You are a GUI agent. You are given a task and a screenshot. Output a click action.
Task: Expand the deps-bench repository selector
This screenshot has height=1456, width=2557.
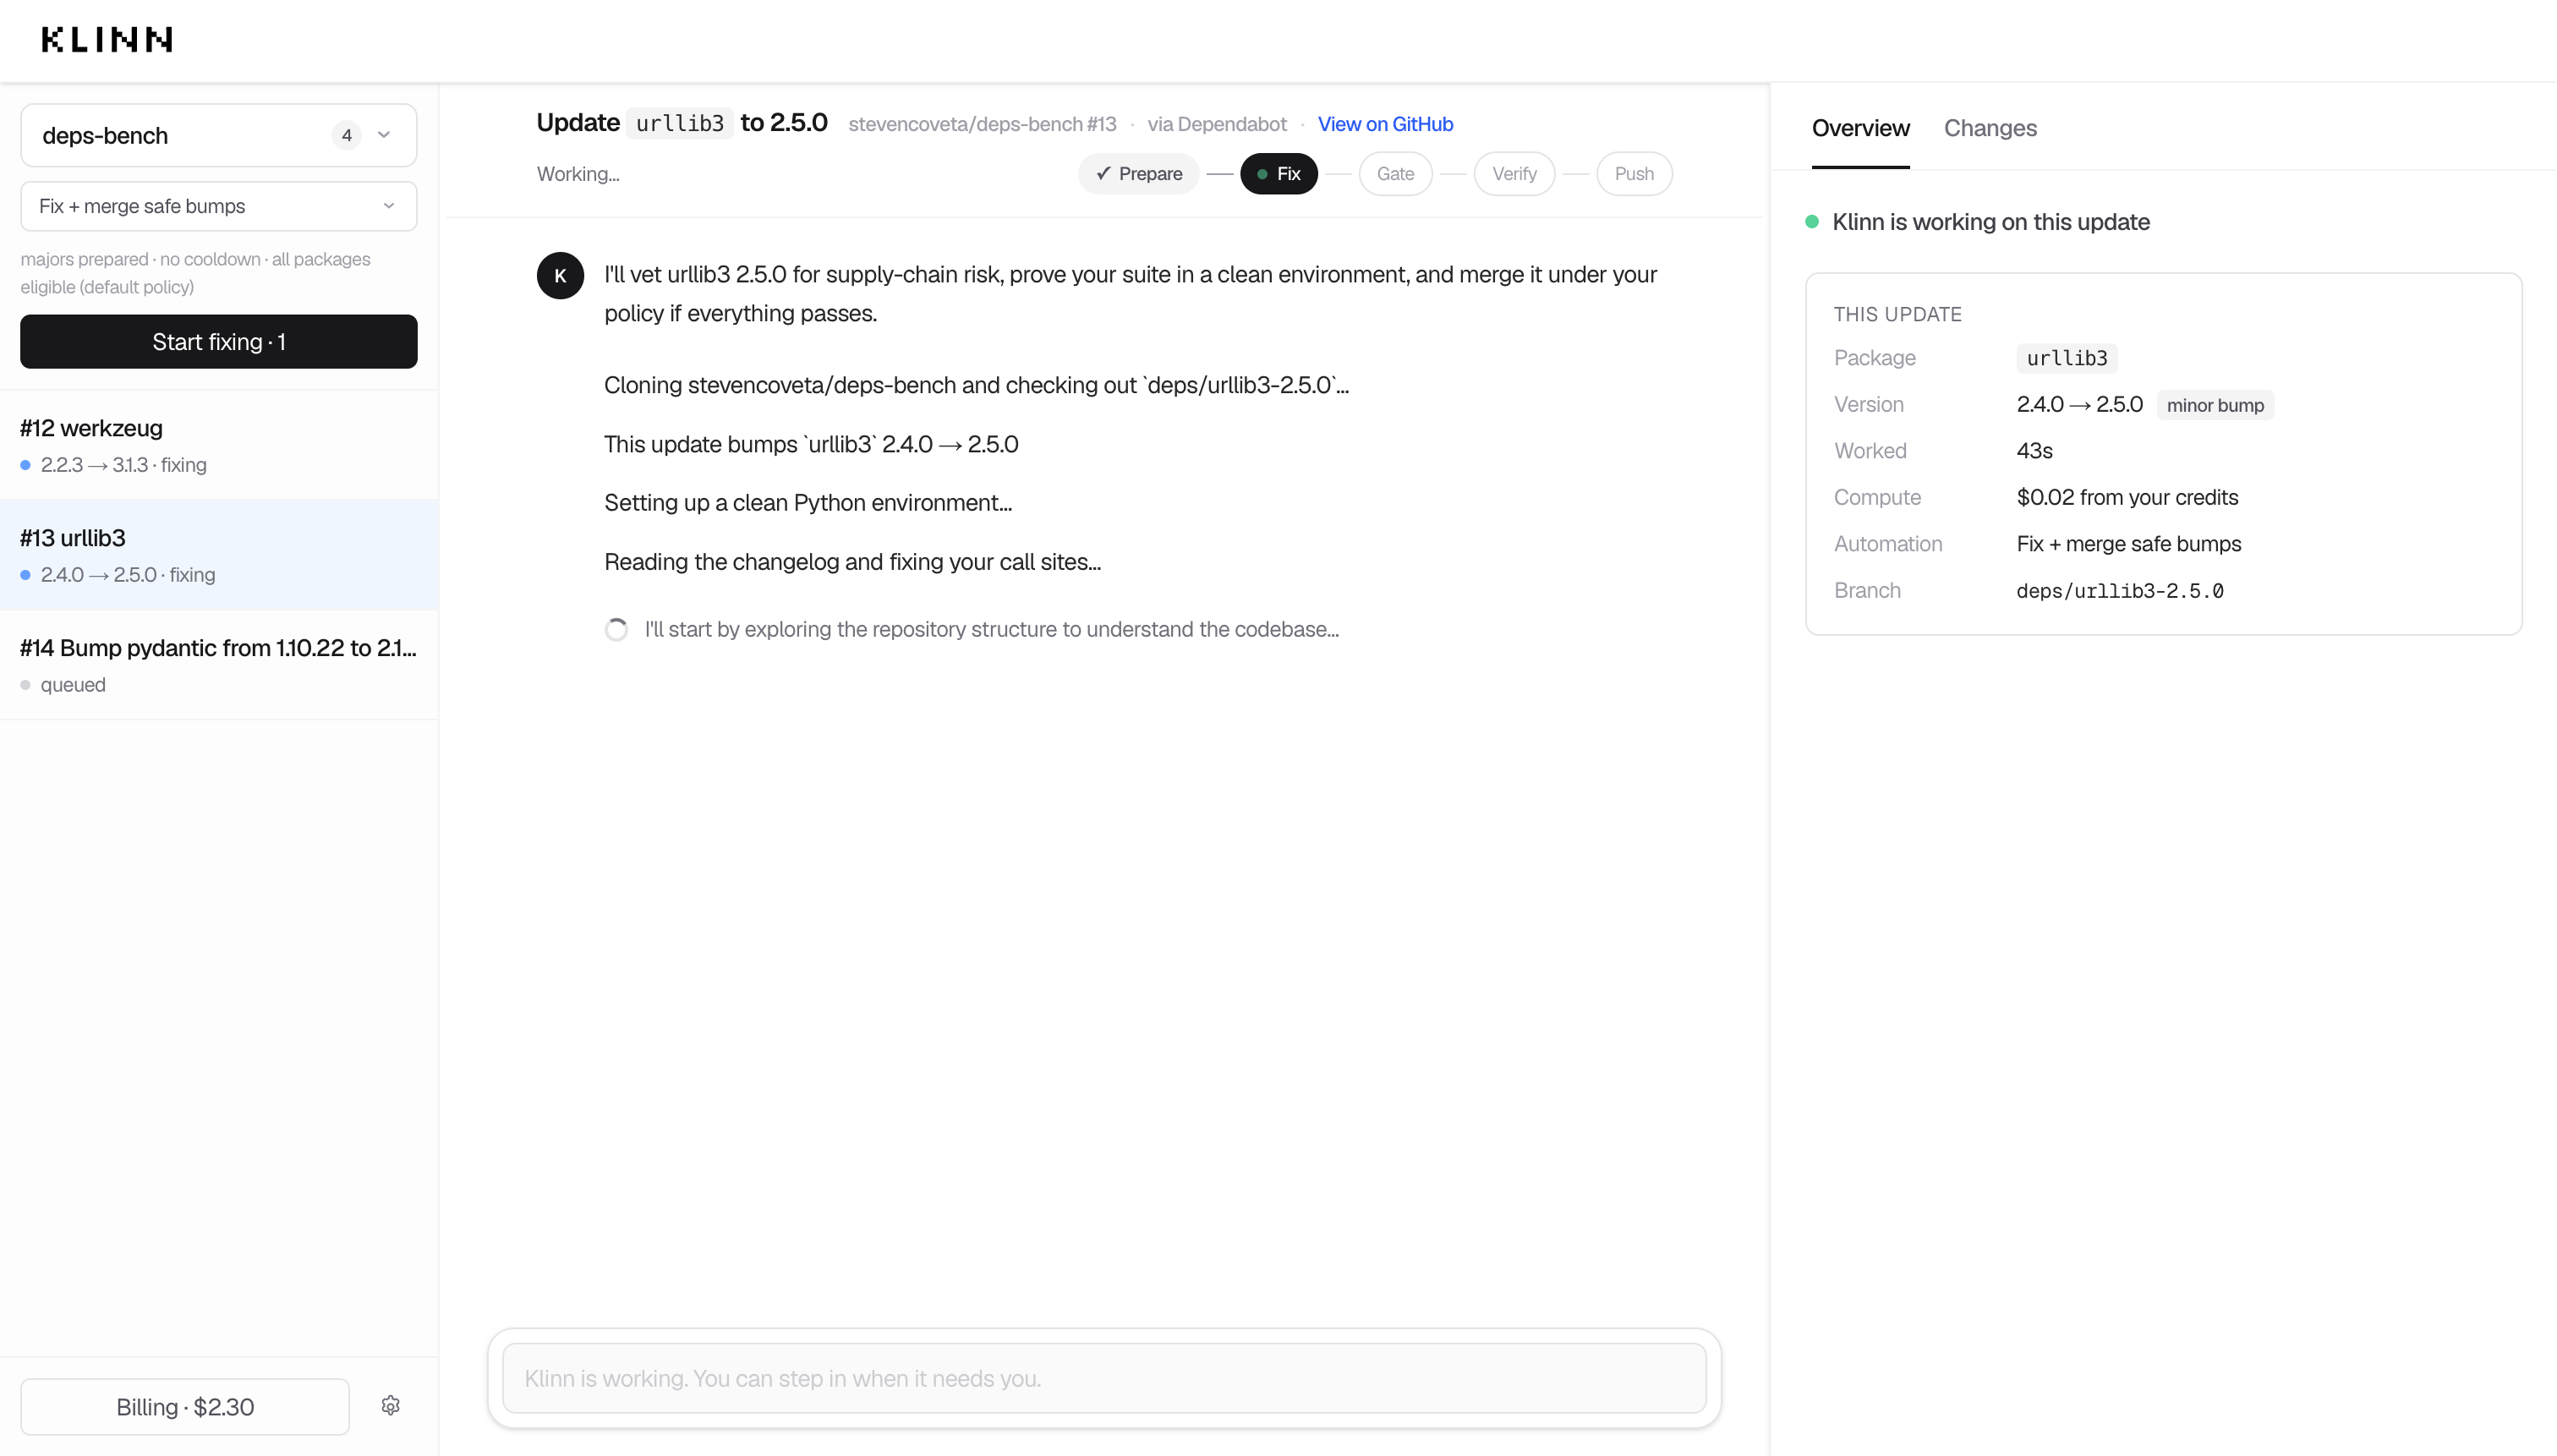point(218,135)
